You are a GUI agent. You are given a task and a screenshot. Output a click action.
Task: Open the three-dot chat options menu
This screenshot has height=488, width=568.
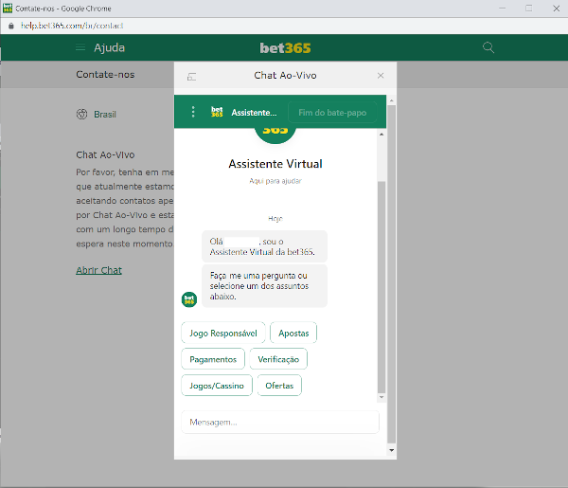click(193, 112)
